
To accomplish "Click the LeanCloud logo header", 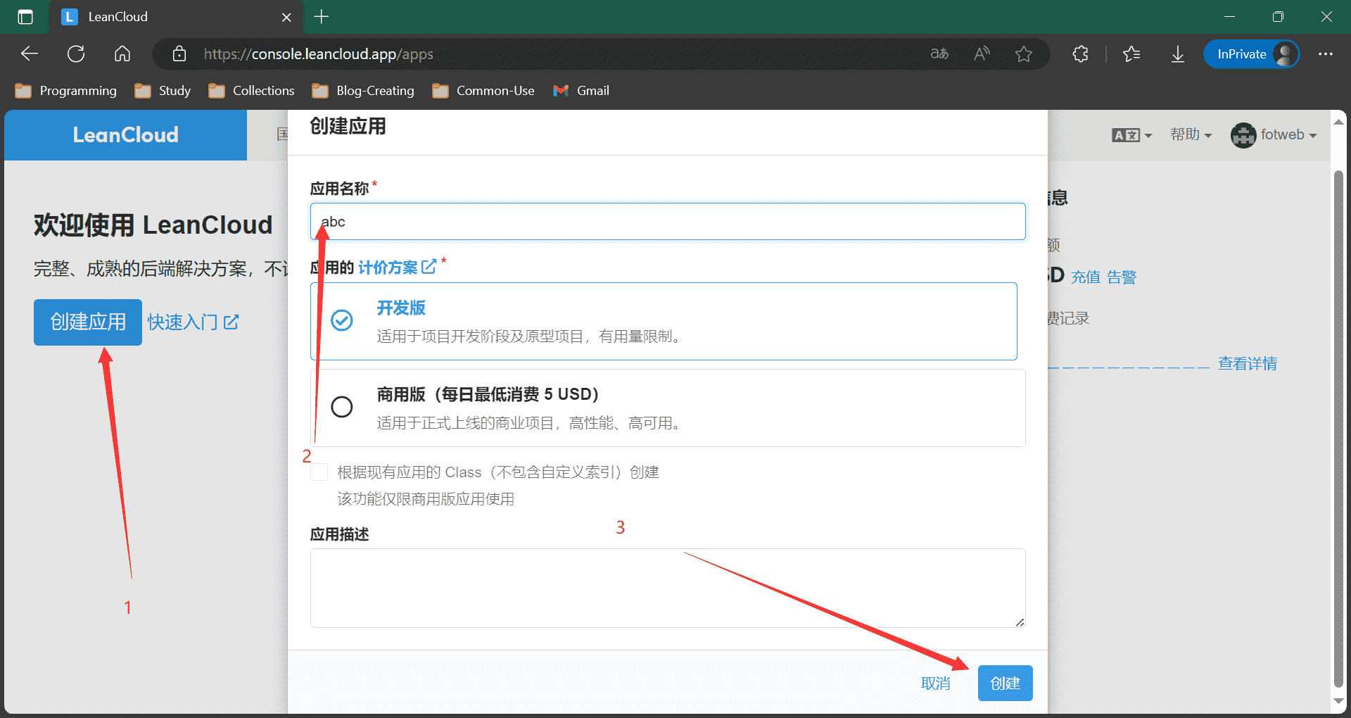I will pos(125,134).
